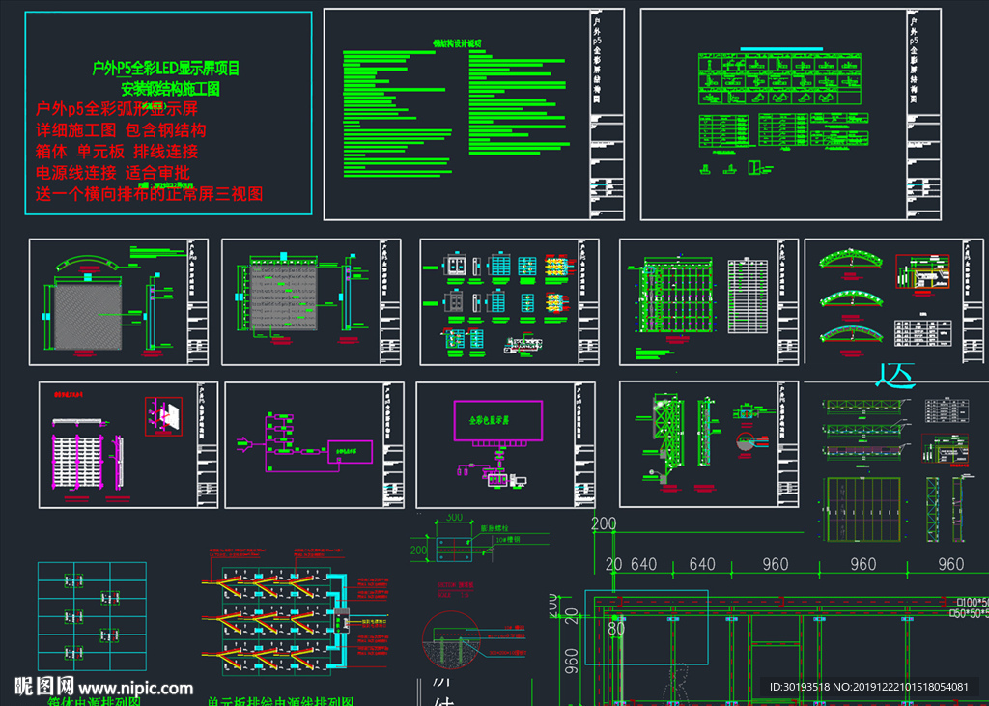Click the red circular section detail with hatching
Viewport: 989px width, 706px height.
451,637
